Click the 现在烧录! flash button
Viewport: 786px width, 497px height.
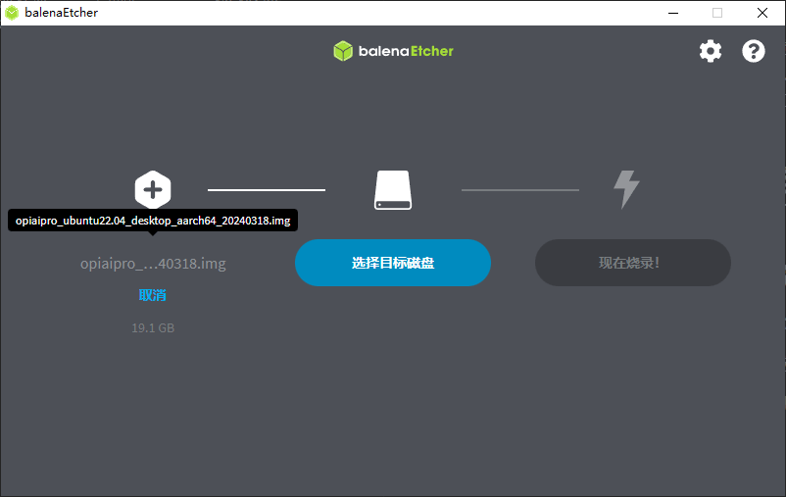tap(632, 263)
